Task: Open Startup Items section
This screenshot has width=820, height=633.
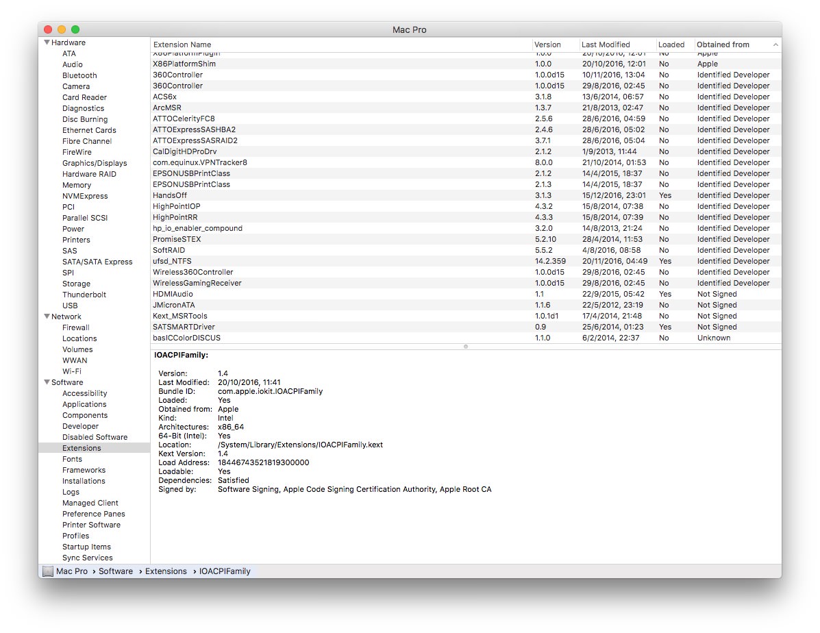Action: pos(86,547)
